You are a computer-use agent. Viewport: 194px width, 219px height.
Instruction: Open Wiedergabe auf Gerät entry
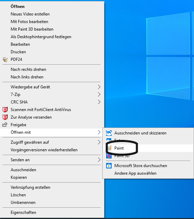click(x=52, y=87)
